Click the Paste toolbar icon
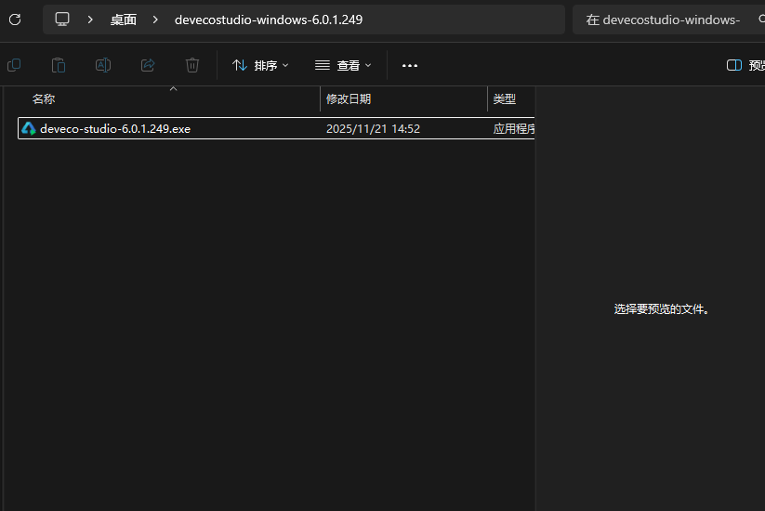 tap(59, 65)
